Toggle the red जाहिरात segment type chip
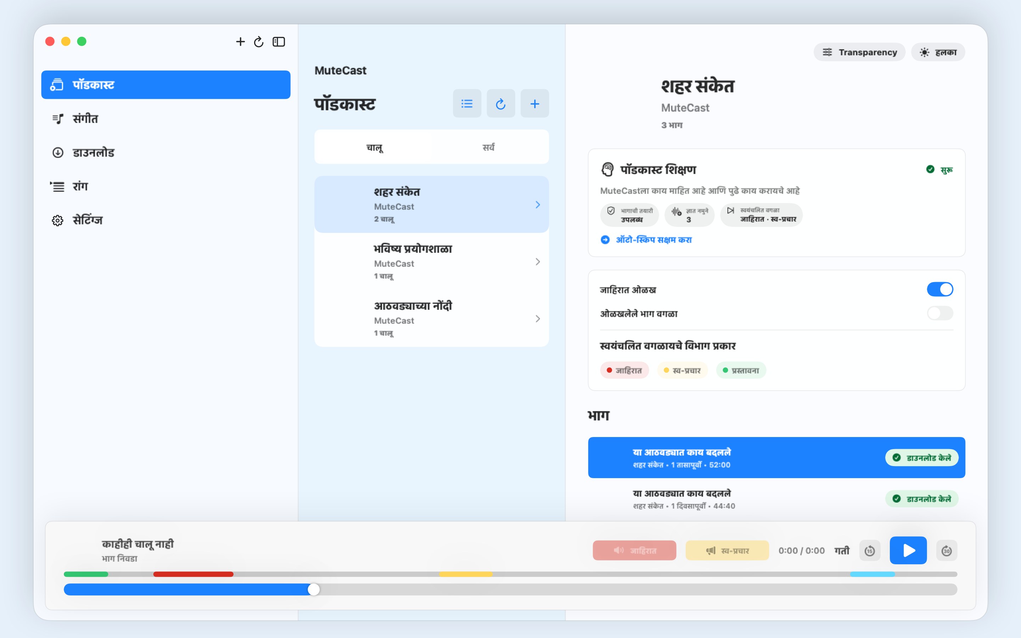The image size is (1021, 638). tap(624, 370)
